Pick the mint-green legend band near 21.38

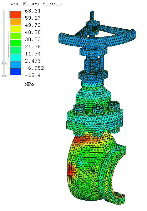[x=16, y=50]
